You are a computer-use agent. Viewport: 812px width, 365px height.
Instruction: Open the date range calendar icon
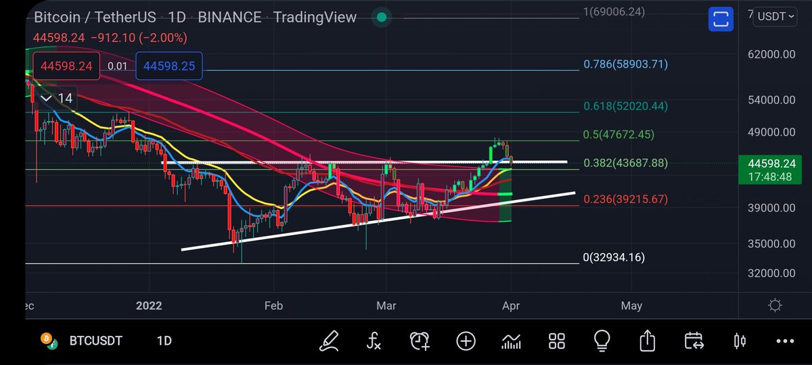pos(694,341)
